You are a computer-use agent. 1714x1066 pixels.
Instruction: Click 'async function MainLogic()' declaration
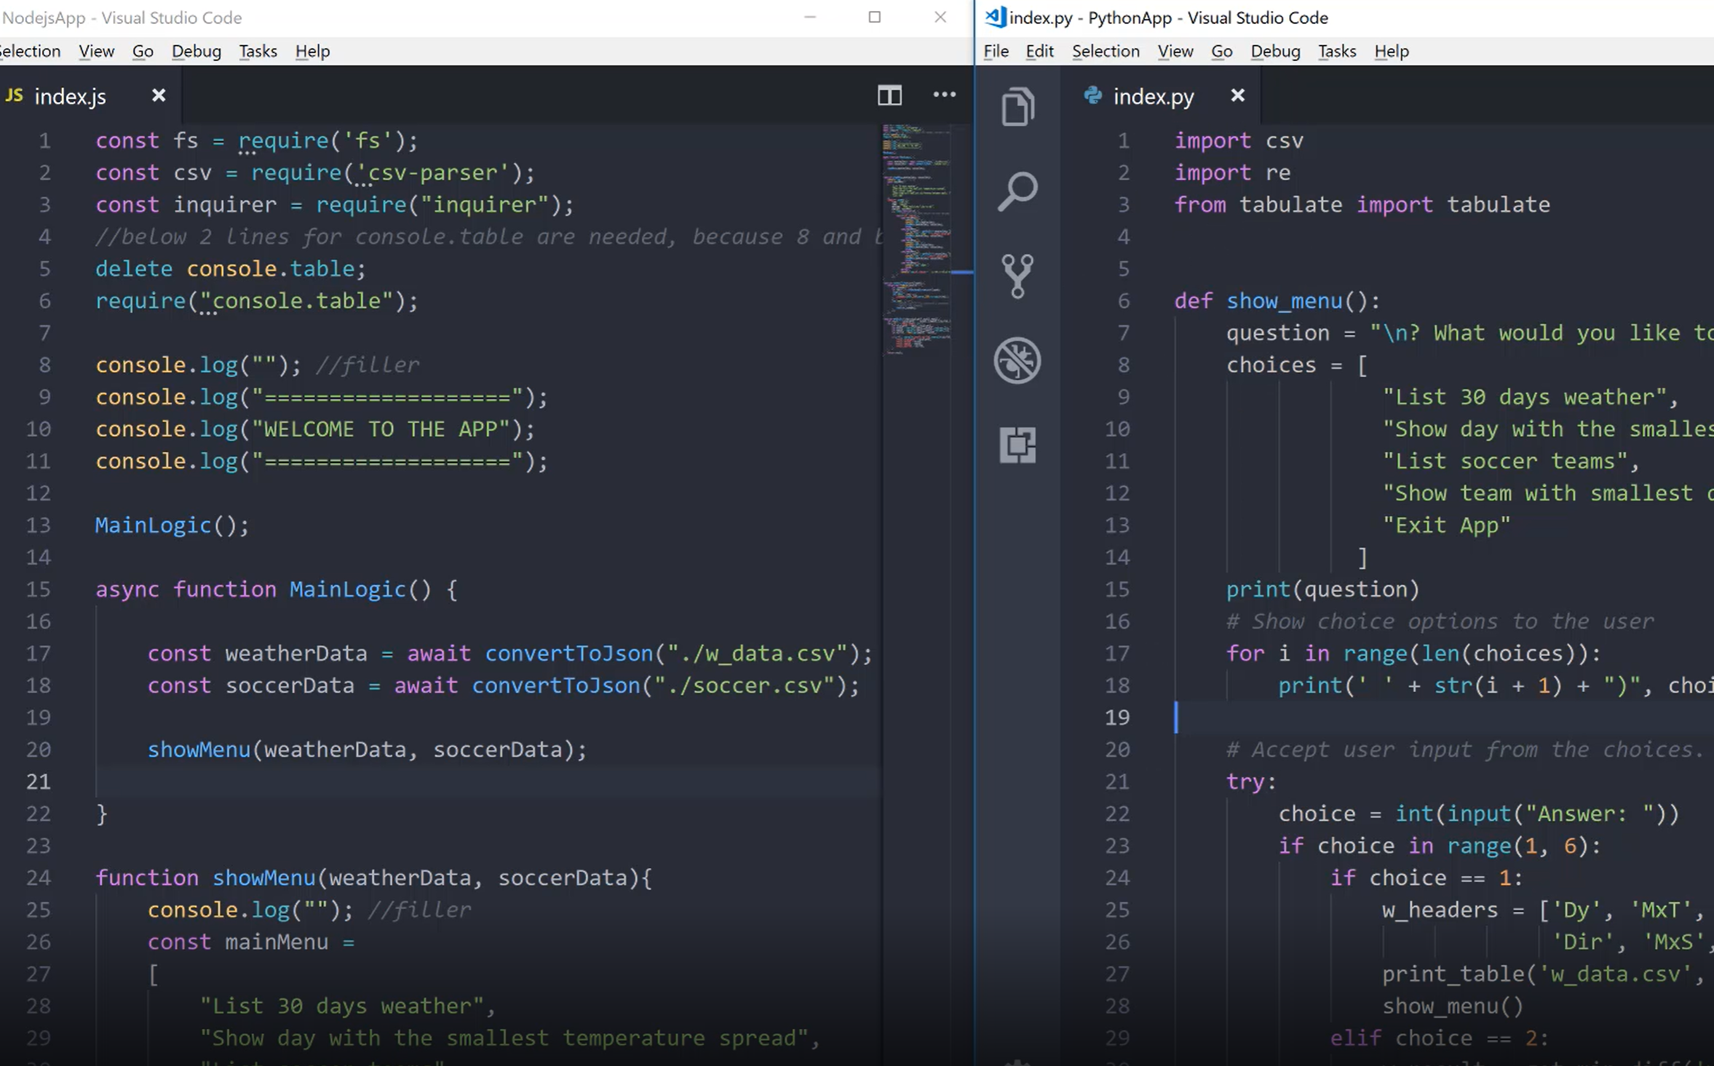pos(263,589)
